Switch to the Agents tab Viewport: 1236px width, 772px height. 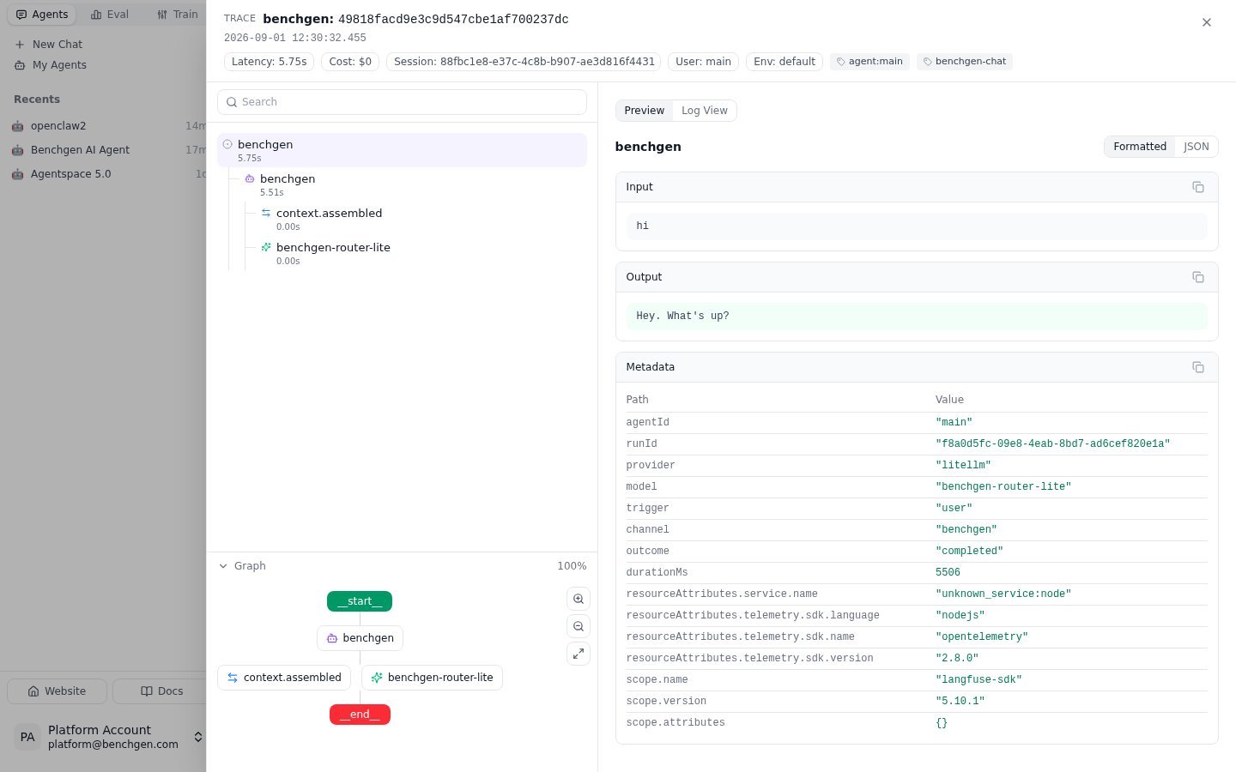(x=42, y=15)
